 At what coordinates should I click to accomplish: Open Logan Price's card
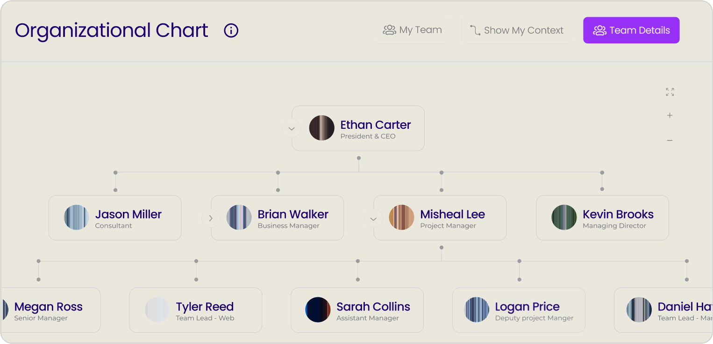tap(519, 310)
